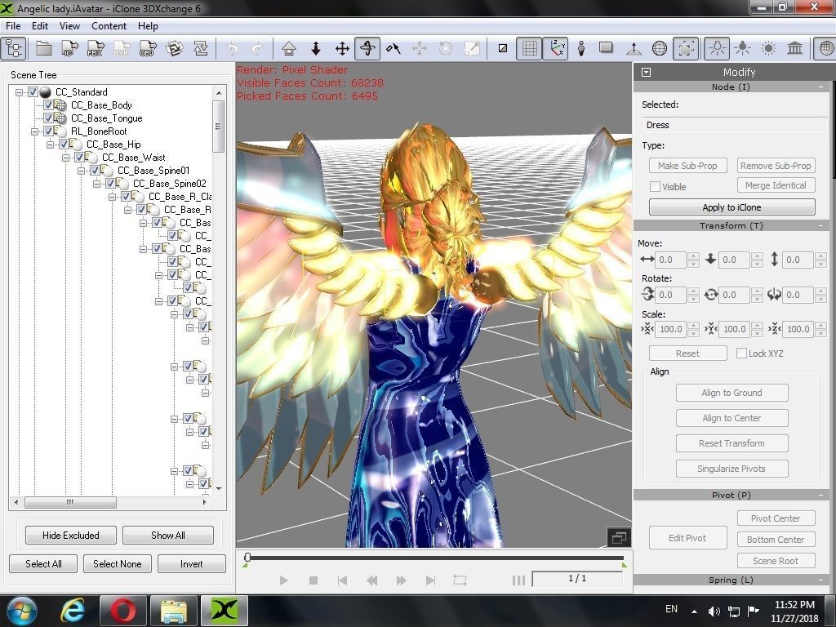Image resolution: width=836 pixels, height=627 pixels.
Task: Collapse the Node (I) section
Action: coord(821,87)
